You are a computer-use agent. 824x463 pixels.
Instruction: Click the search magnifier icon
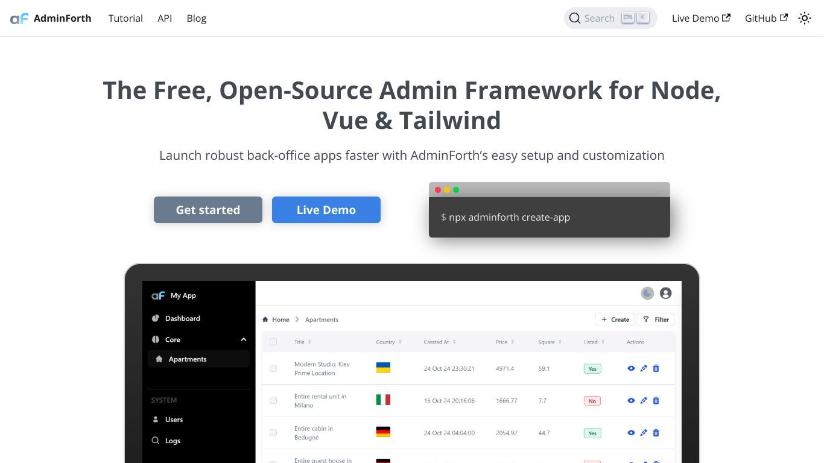pyautogui.click(x=575, y=18)
